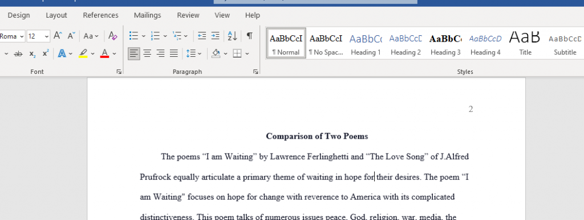Decrease paragraph indent
This screenshot has height=220, width=584.
click(202, 36)
